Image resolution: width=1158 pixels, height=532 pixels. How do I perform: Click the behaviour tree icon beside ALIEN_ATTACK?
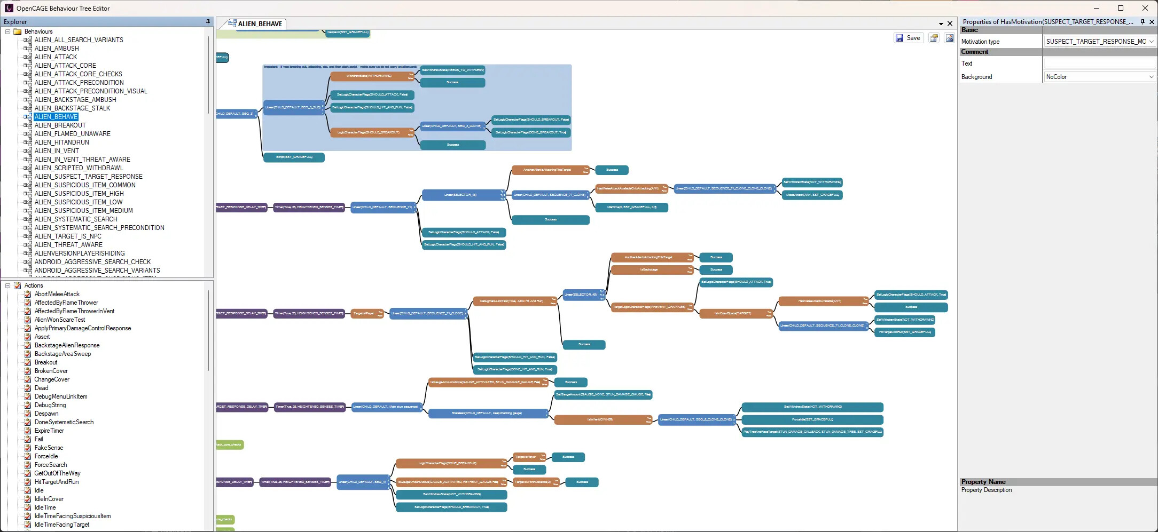pyautogui.click(x=28, y=57)
